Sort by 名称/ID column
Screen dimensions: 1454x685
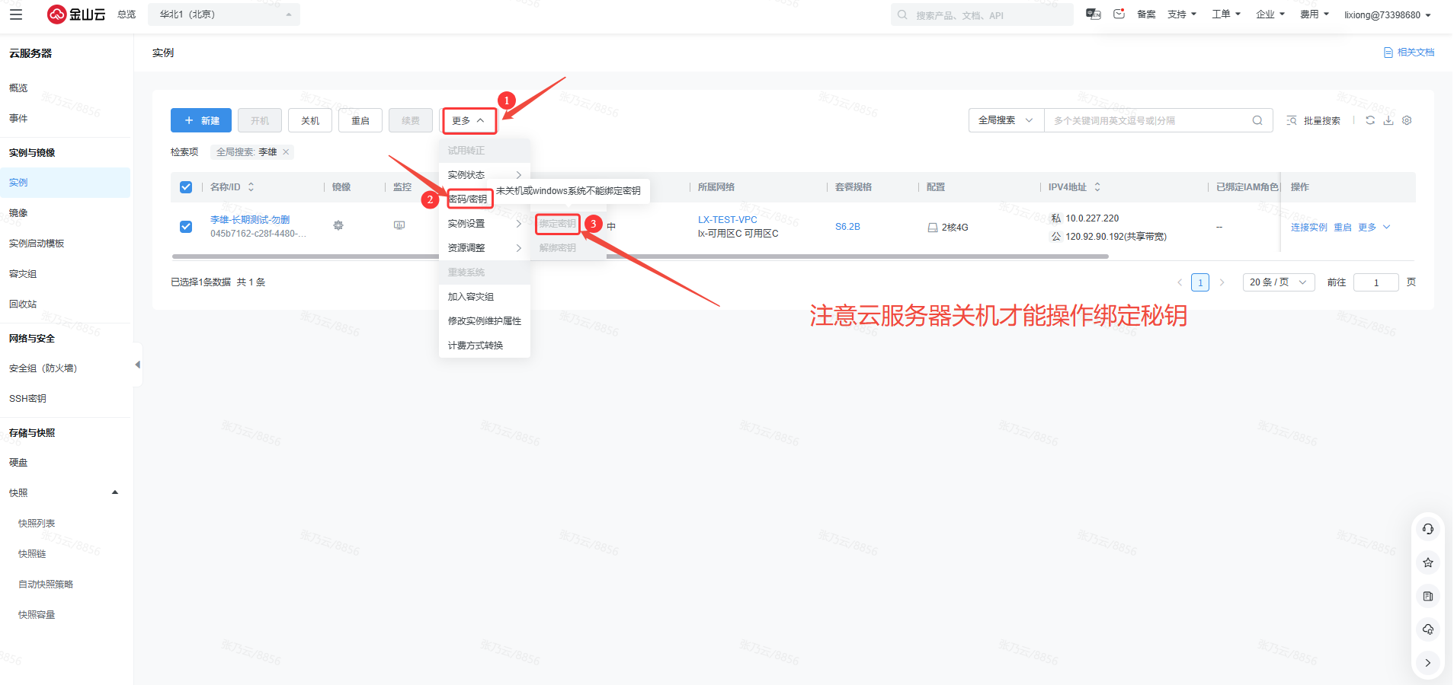coord(251,186)
